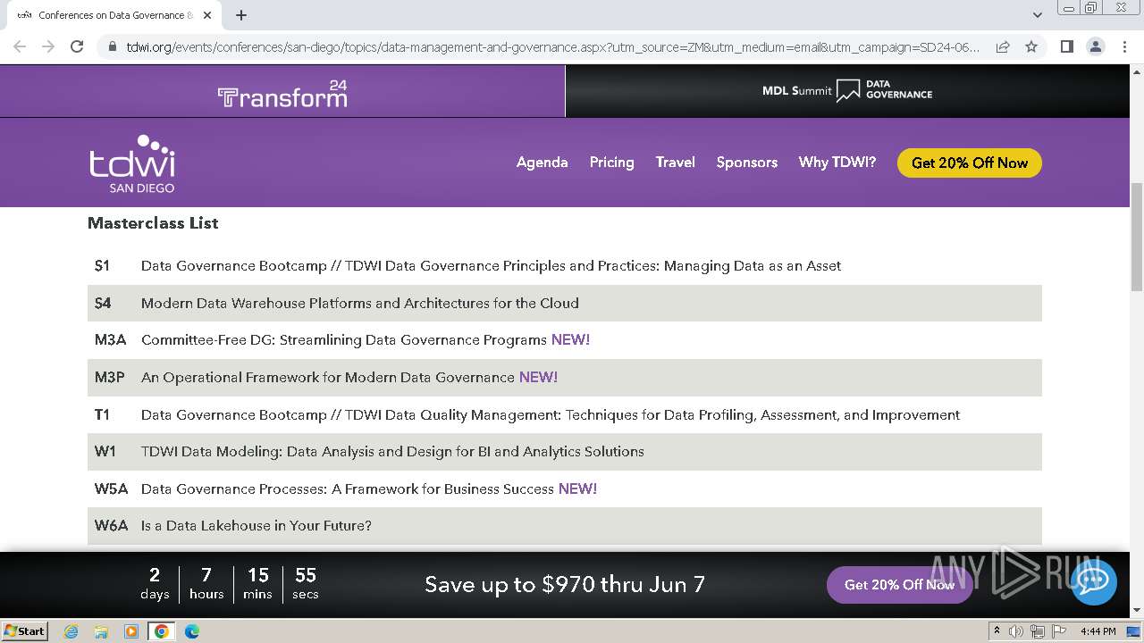This screenshot has width=1144, height=643.
Task: Open new tab with plus icon
Action: pyautogui.click(x=241, y=15)
